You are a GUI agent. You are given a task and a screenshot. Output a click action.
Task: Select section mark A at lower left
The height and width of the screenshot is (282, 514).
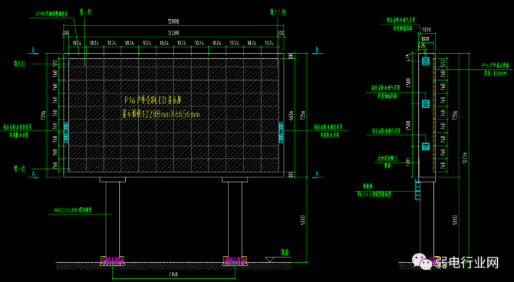tap(33, 174)
